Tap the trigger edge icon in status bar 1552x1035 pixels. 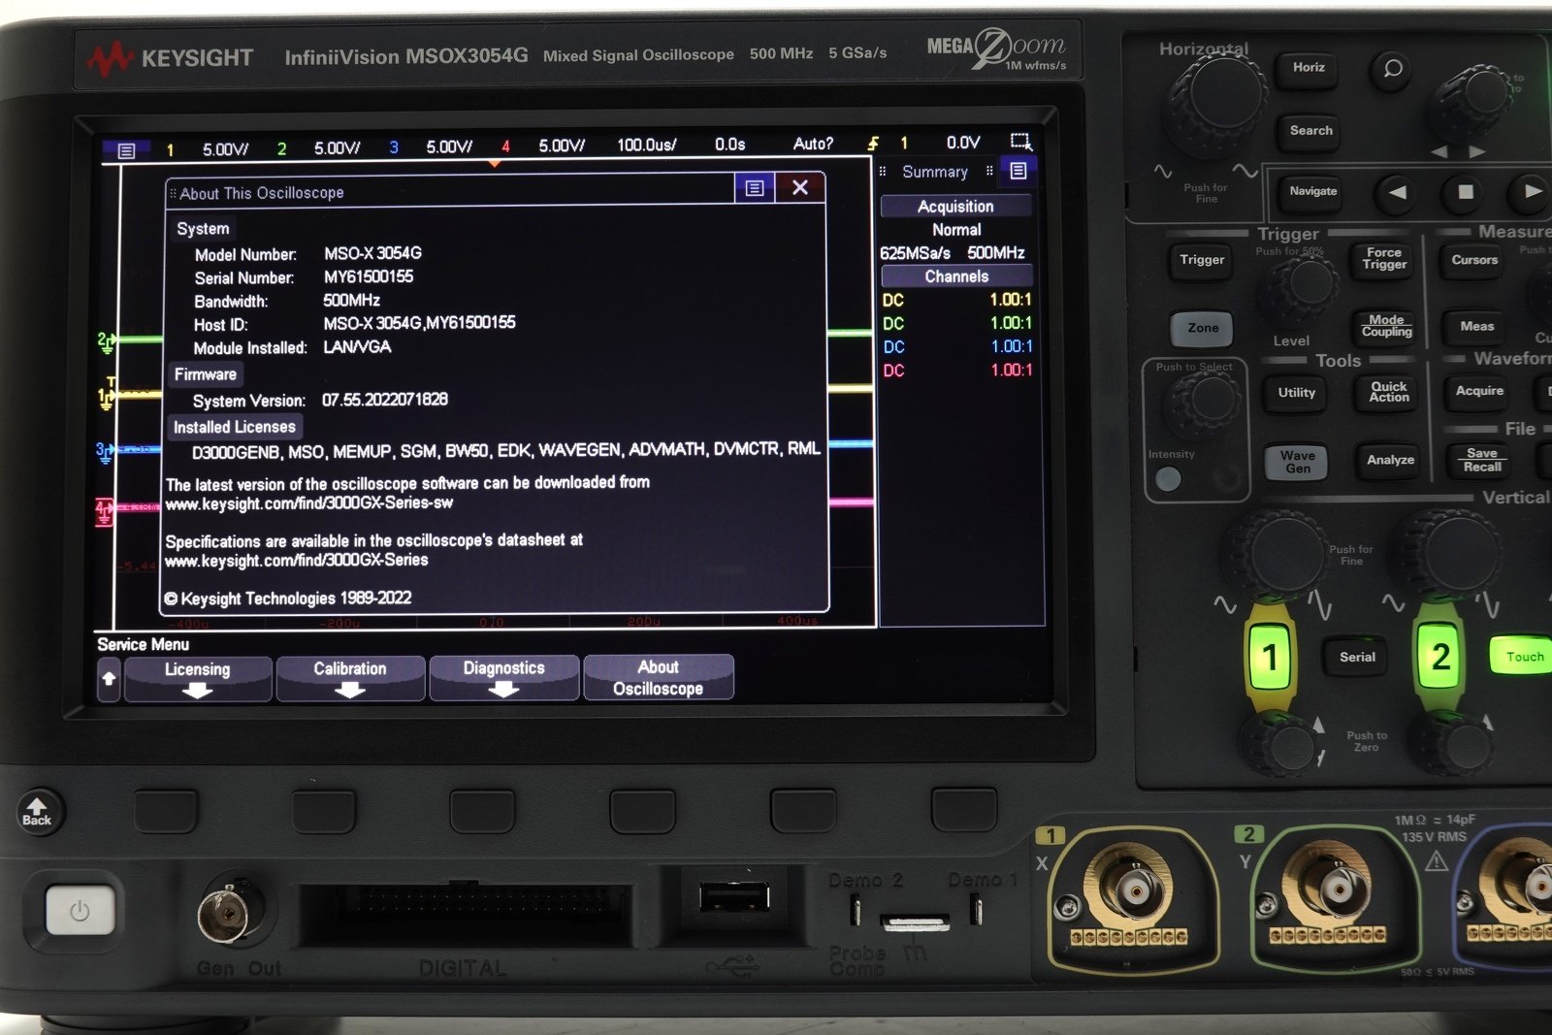click(x=873, y=144)
